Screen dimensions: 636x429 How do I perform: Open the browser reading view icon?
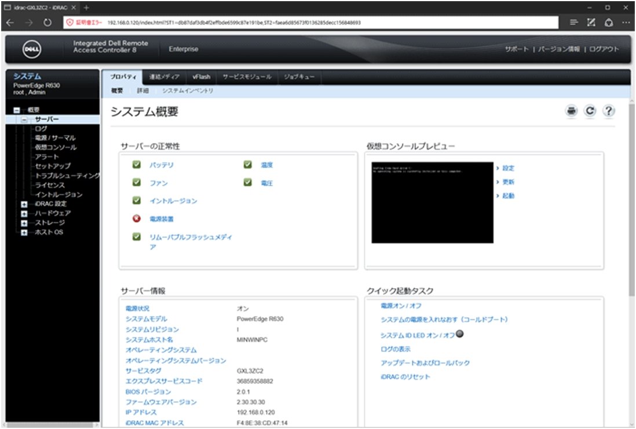tap(573, 23)
